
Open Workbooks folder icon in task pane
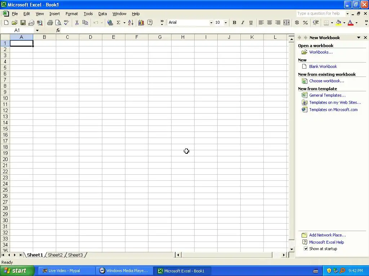[304, 52]
